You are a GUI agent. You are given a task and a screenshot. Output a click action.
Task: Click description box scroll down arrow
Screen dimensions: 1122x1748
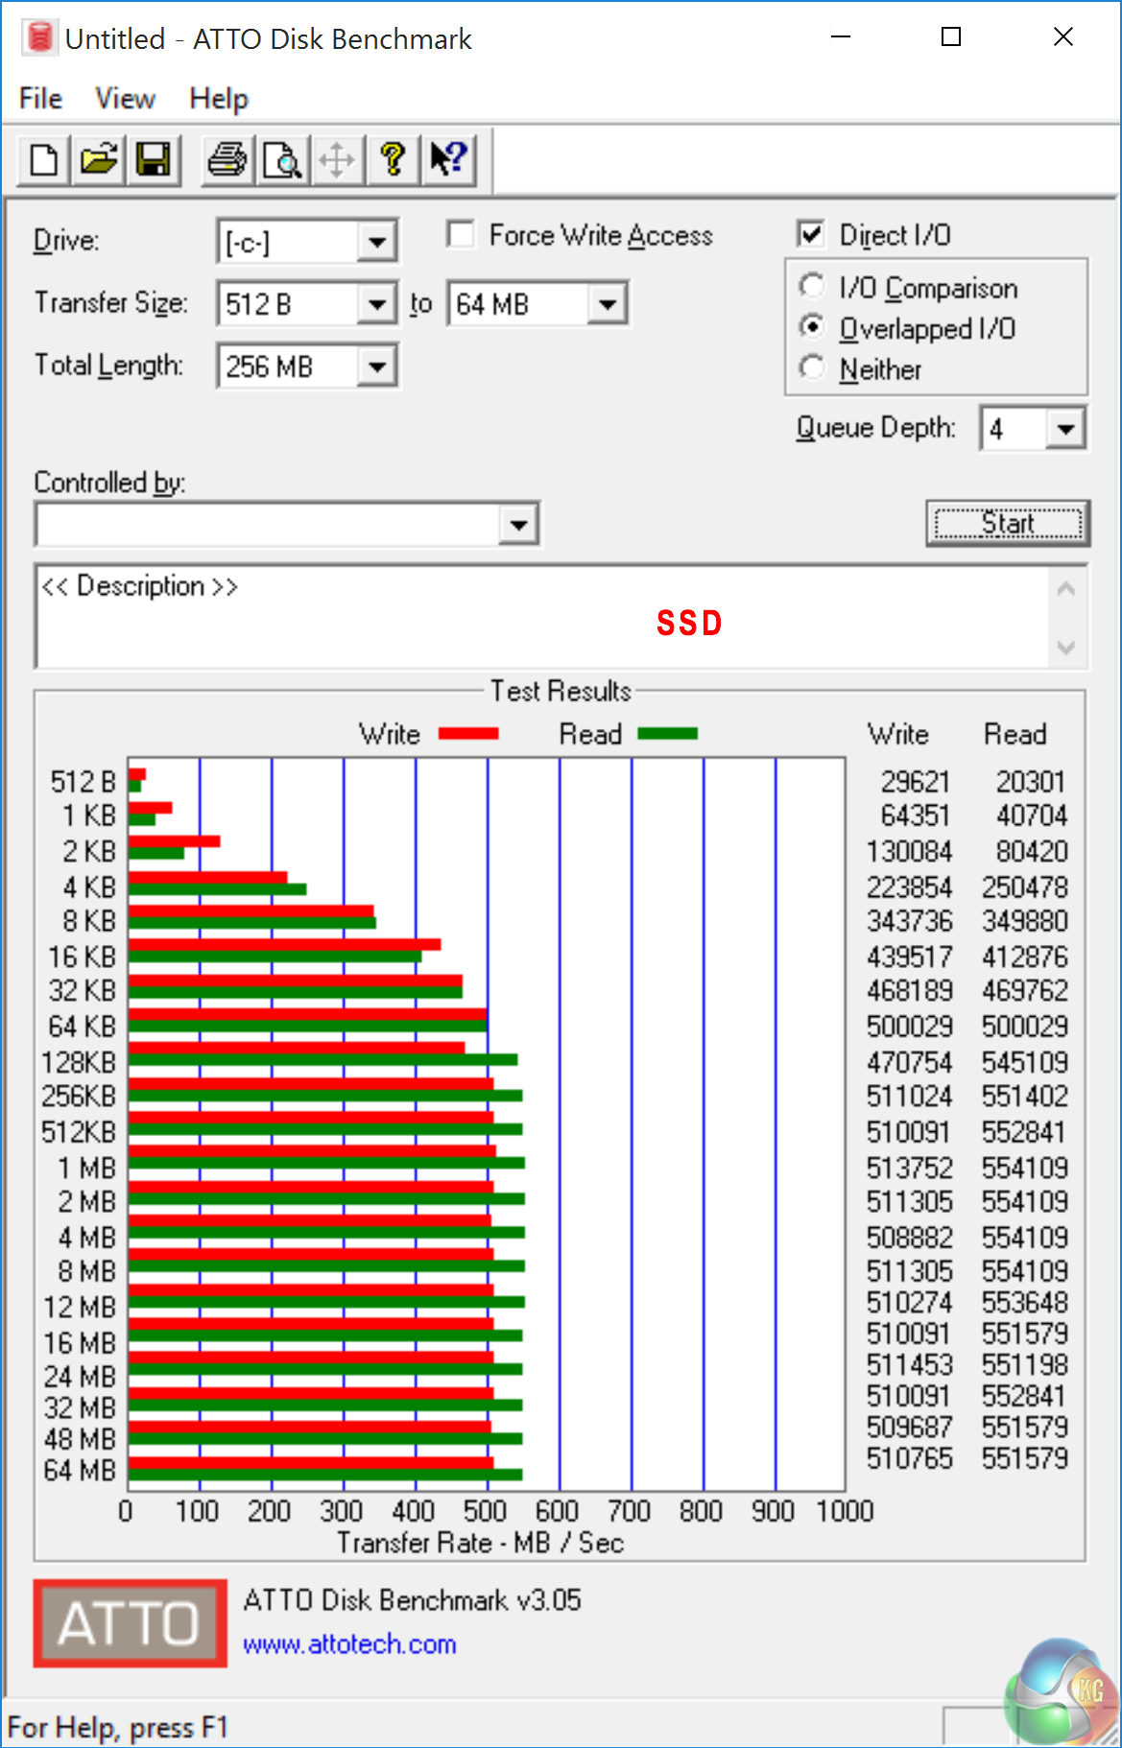(1065, 647)
